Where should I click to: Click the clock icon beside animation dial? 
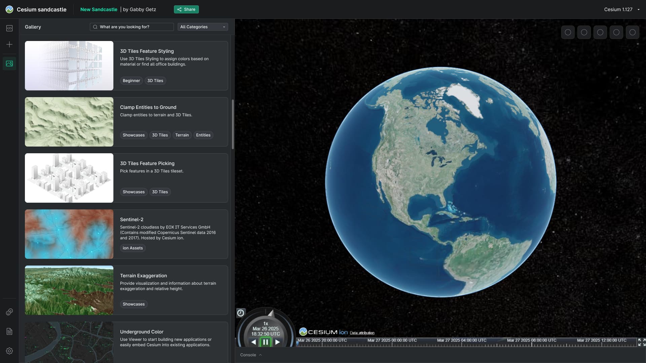pos(241,313)
